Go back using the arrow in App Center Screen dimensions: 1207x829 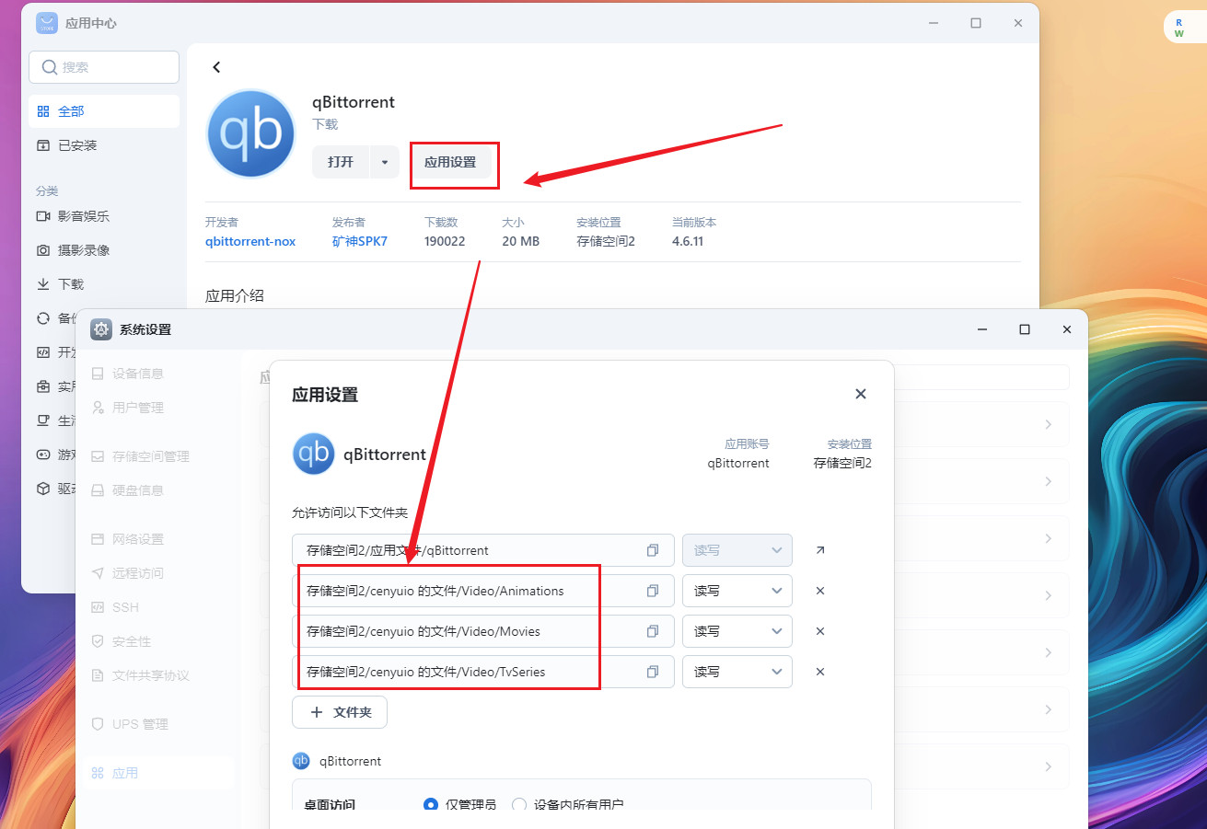click(x=216, y=67)
